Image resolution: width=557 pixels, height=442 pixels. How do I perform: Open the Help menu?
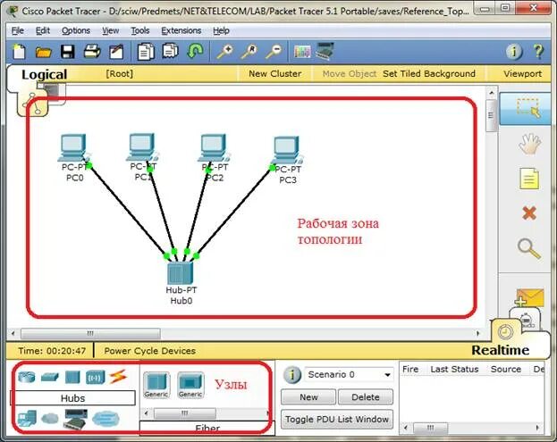(221, 30)
